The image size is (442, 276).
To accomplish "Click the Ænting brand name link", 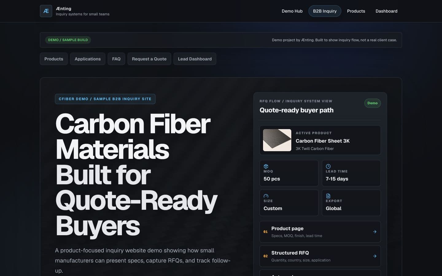I will pos(64,9).
